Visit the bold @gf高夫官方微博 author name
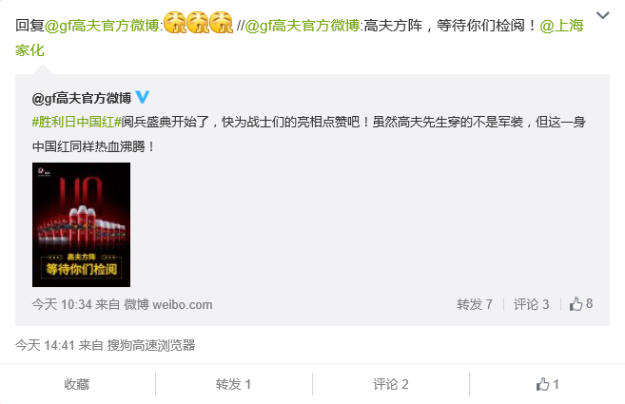The height and width of the screenshot is (404, 625). click(81, 98)
